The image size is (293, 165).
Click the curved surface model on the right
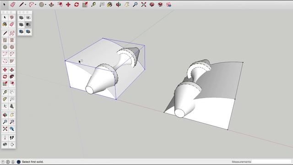point(204,94)
